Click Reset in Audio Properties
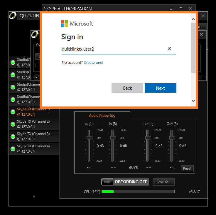 coord(187,169)
